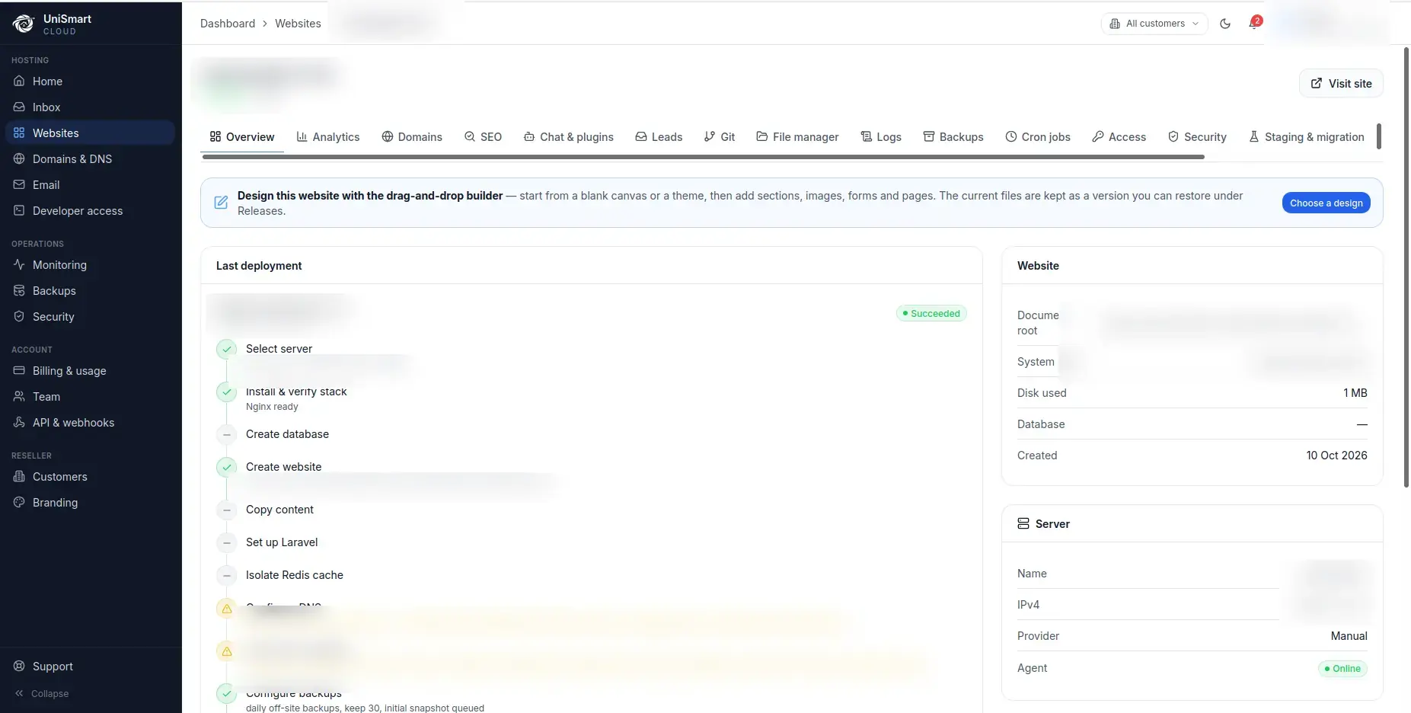Go to Domains & DNS

[91, 159]
